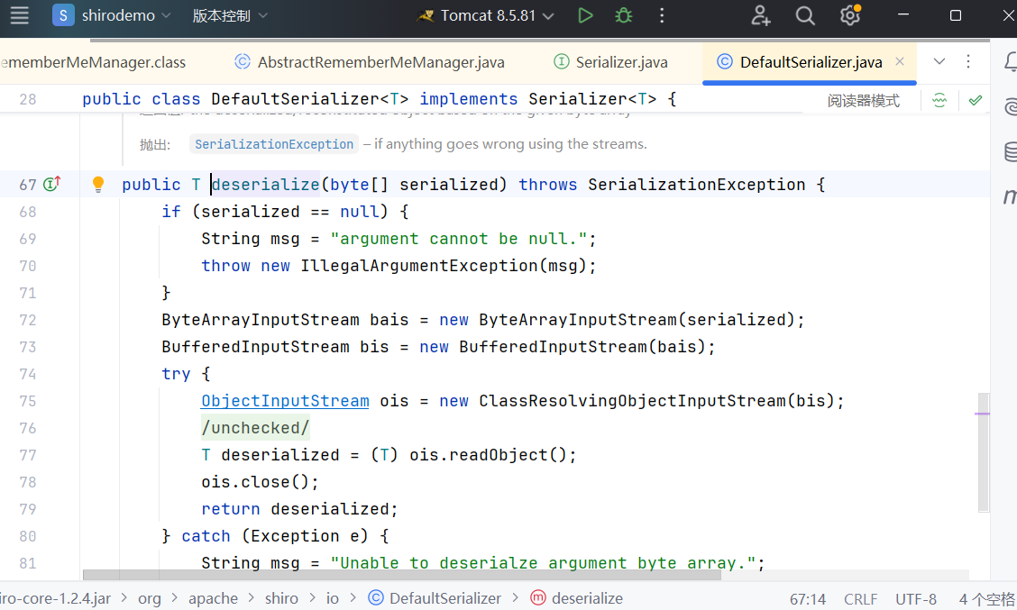This screenshot has height=610, width=1017.
Task: Open the IDE settings gear
Action: (849, 15)
